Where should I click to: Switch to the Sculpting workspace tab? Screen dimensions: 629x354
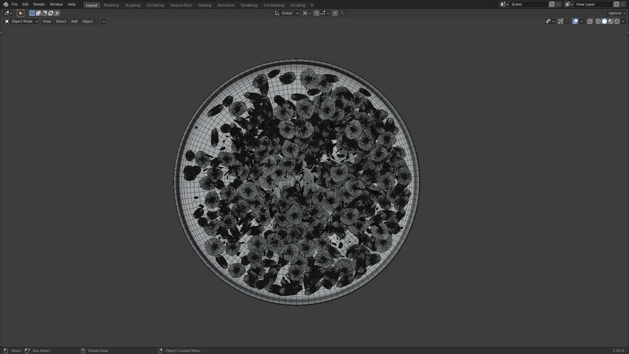click(x=132, y=5)
